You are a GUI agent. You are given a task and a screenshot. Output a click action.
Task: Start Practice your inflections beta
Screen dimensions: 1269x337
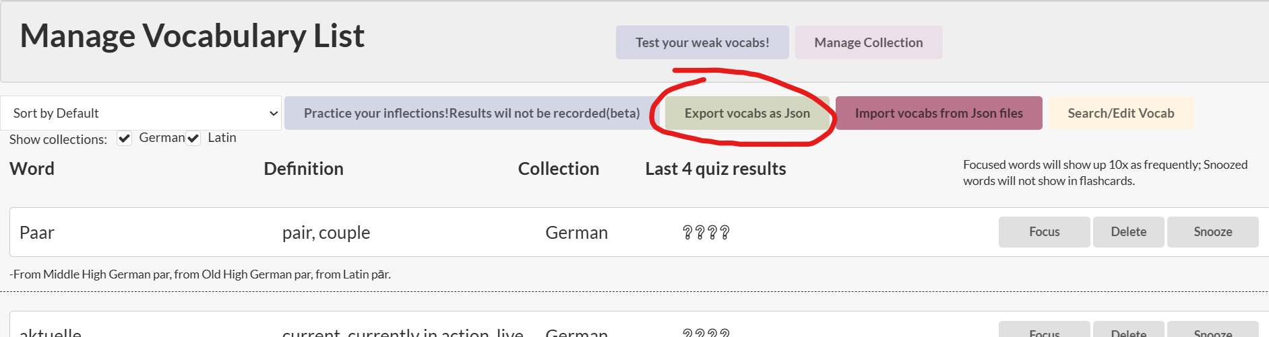click(472, 113)
